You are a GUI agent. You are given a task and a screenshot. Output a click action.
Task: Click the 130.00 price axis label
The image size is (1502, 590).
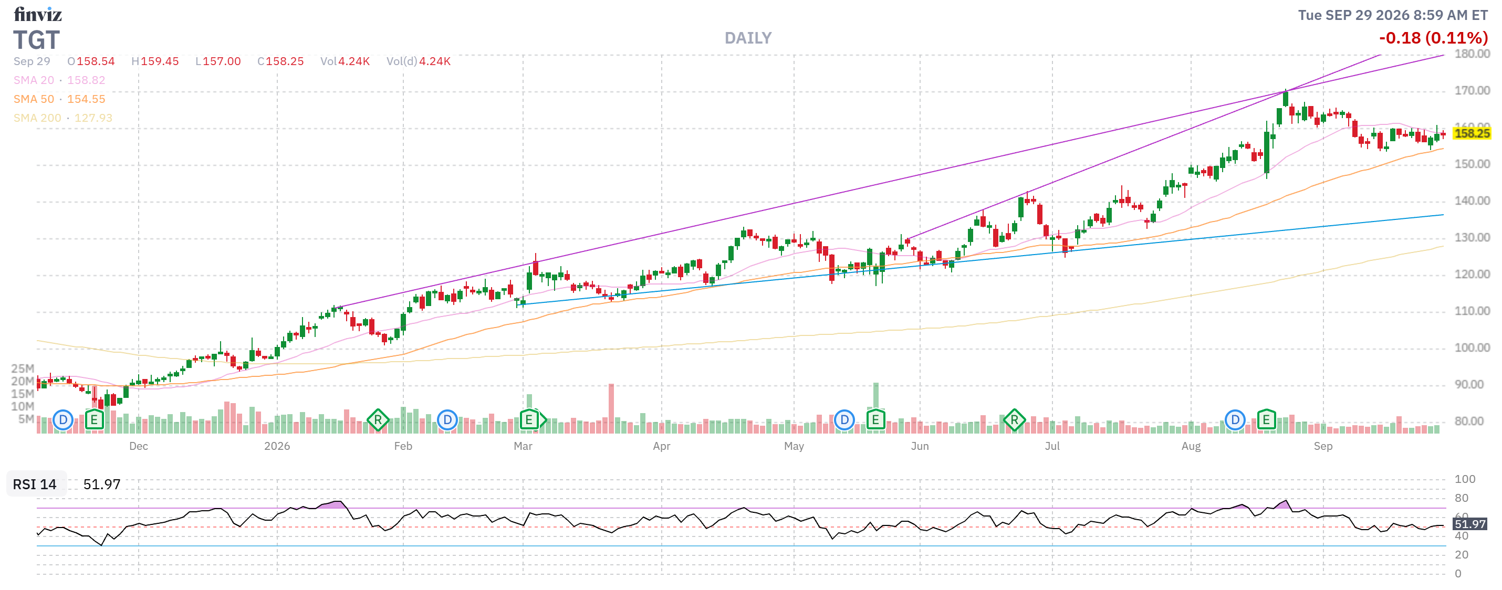(x=1472, y=237)
